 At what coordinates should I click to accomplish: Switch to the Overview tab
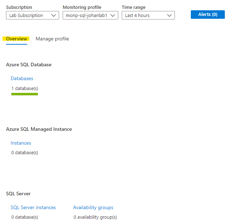tap(17, 39)
